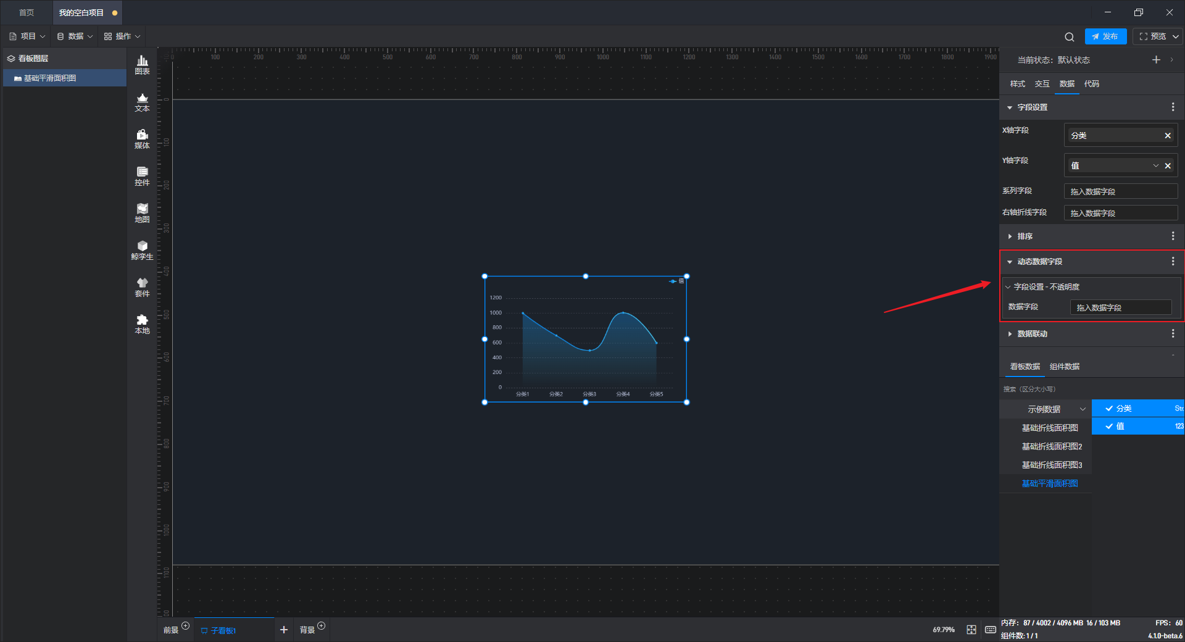Open the 预览 dropdown arrow
This screenshot has width=1185, height=642.
click(x=1176, y=36)
